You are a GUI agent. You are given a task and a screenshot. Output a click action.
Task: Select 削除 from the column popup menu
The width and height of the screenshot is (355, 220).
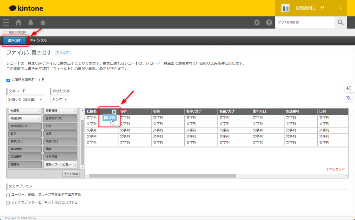coord(110,117)
